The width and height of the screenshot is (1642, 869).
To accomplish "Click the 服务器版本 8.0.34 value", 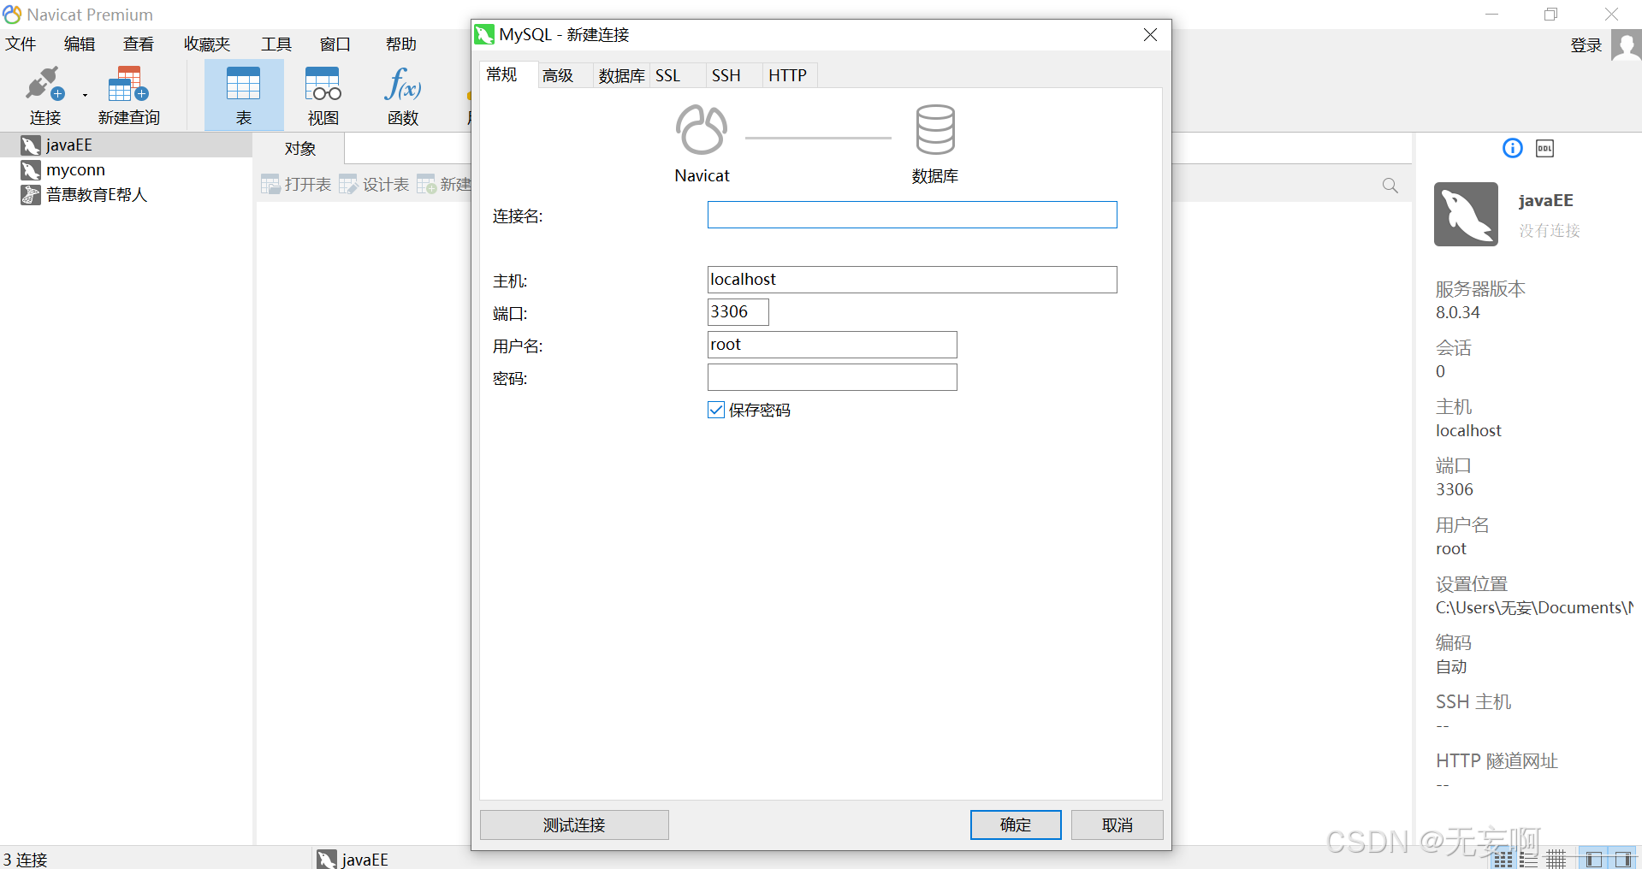I will pos(1458,312).
